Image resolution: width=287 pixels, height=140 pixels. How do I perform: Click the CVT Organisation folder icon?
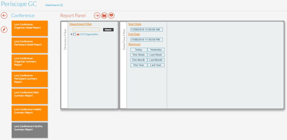[x=78, y=34]
